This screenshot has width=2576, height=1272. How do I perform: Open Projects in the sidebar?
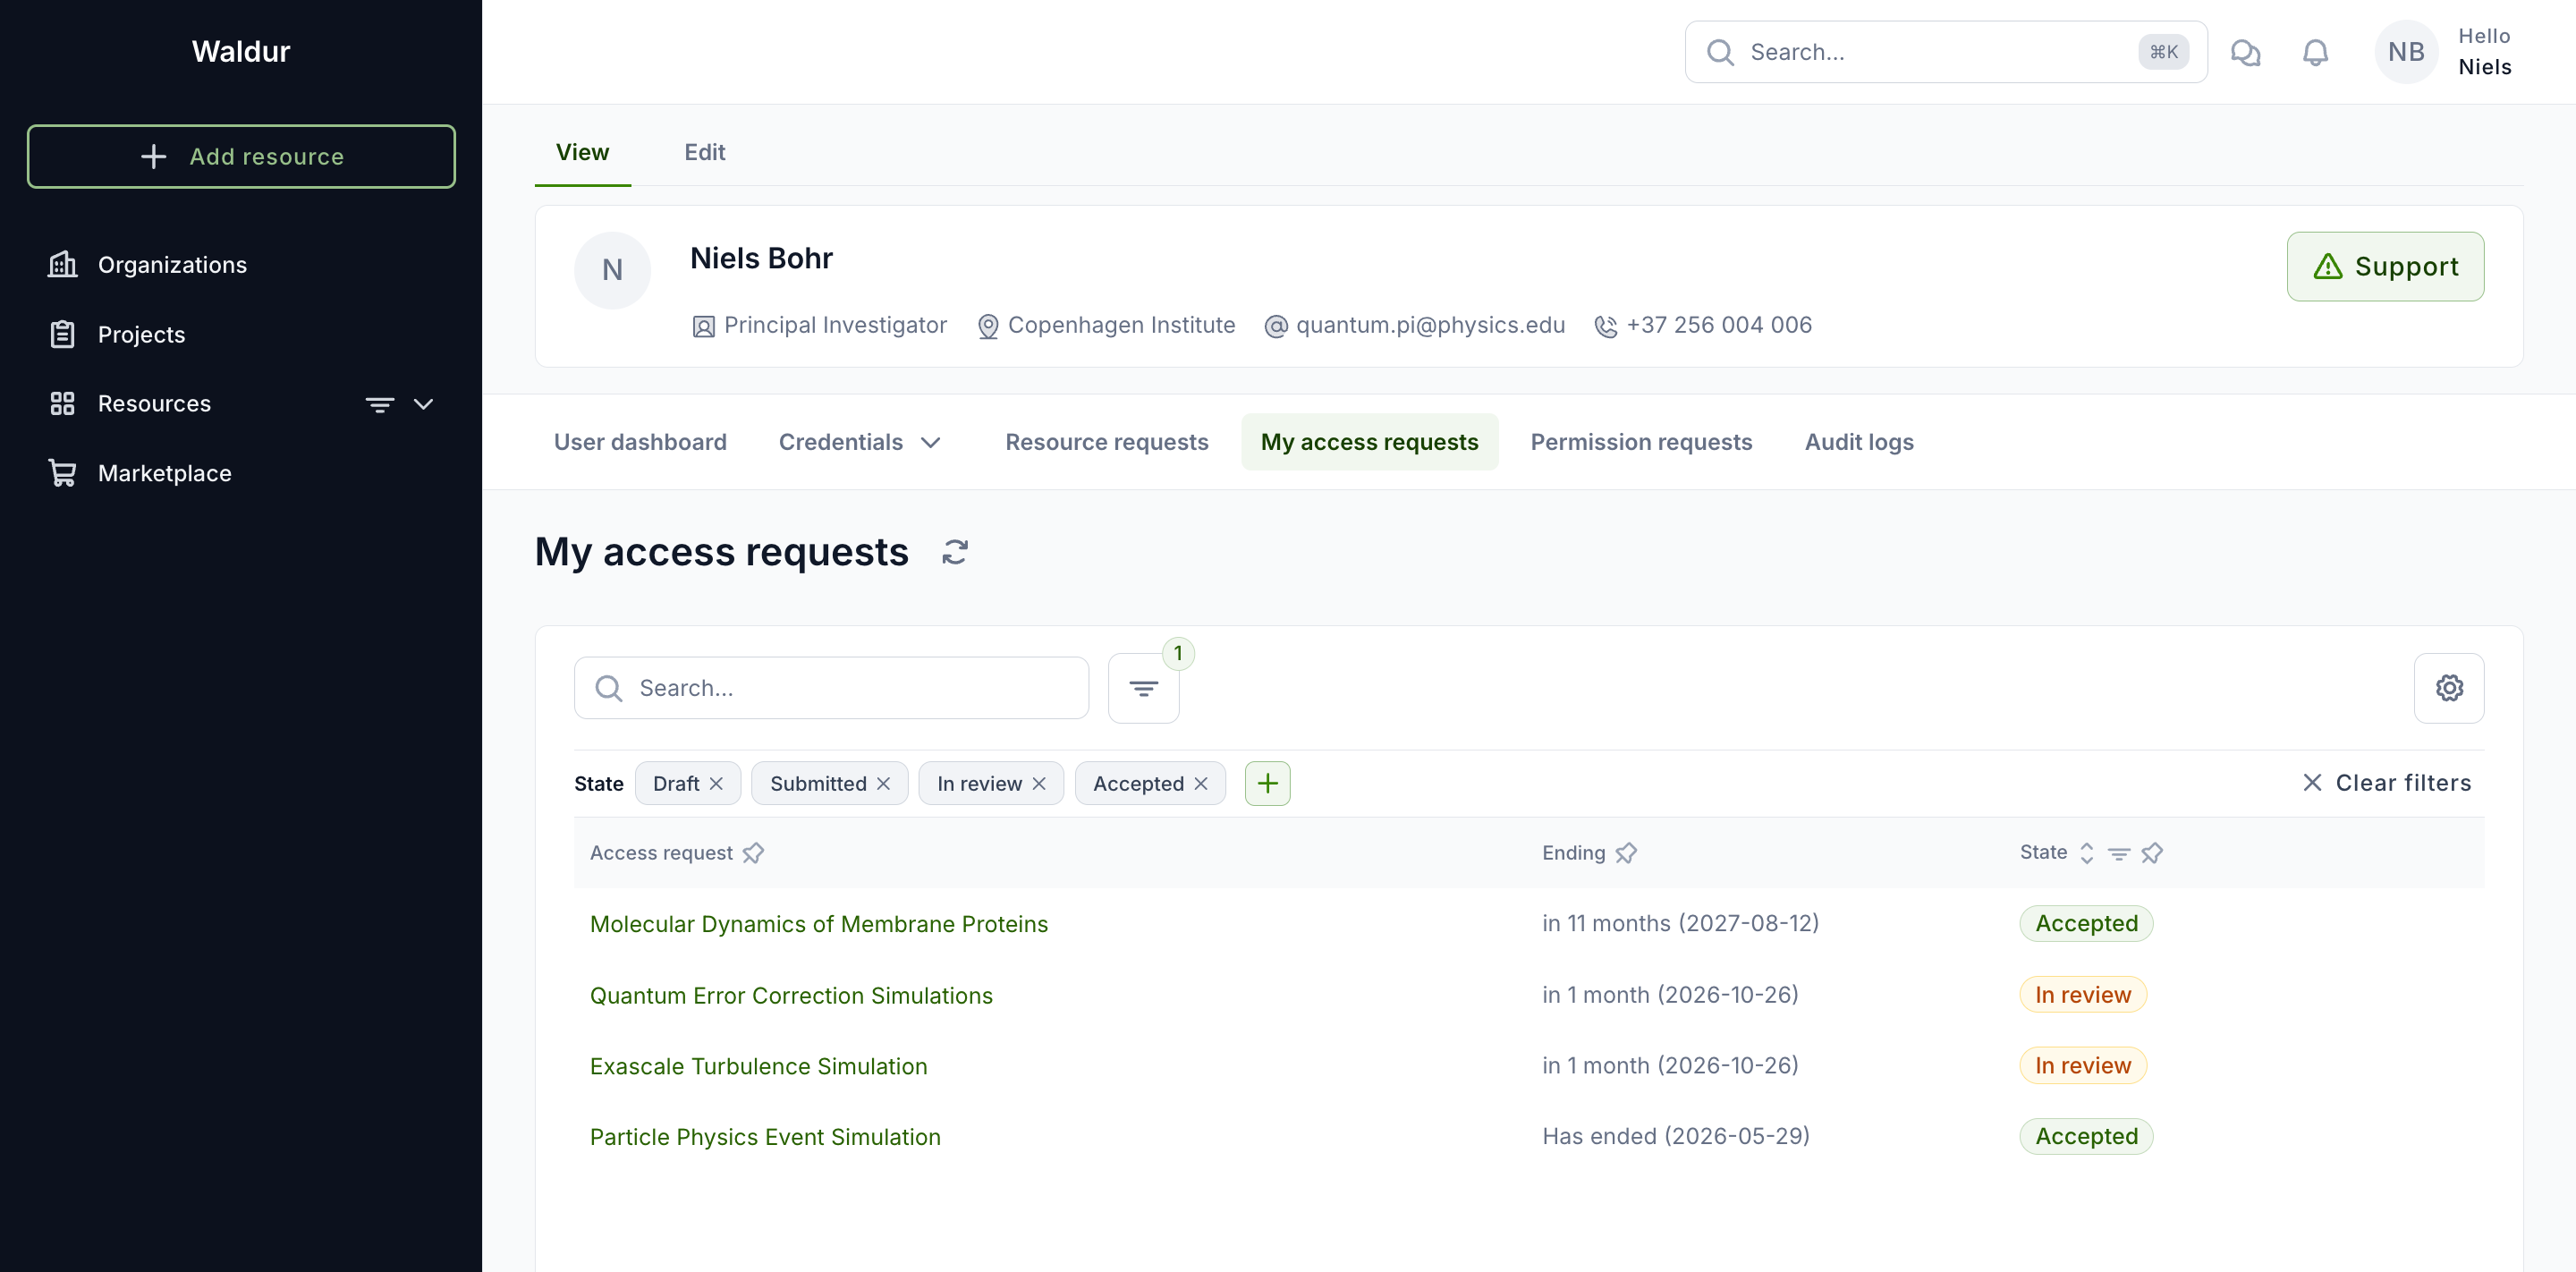(x=141, y=334)
